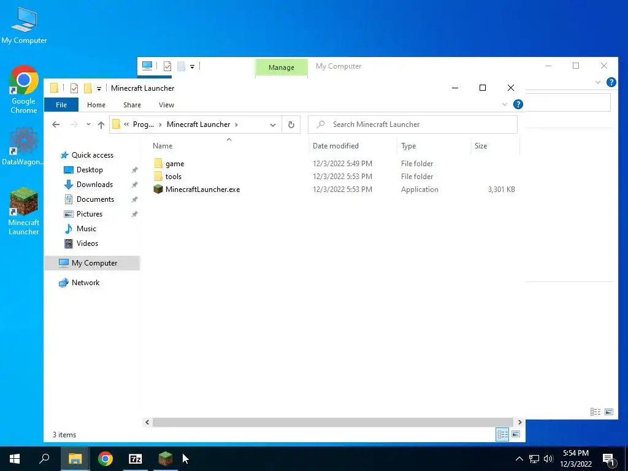The image size is (628, 471).
Task: Go back with the Back arrow
Action: (56, 124)
